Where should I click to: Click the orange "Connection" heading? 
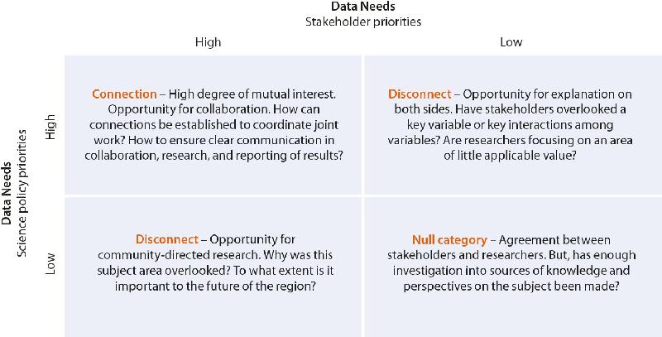(x=125, y=94)
